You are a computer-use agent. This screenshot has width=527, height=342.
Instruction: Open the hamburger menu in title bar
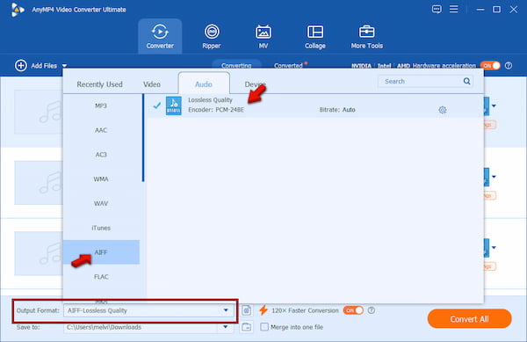coord(454,9)
